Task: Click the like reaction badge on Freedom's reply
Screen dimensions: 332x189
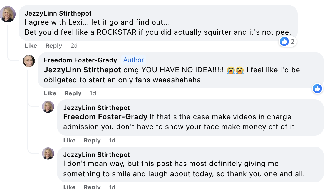Action: point(317,89)
